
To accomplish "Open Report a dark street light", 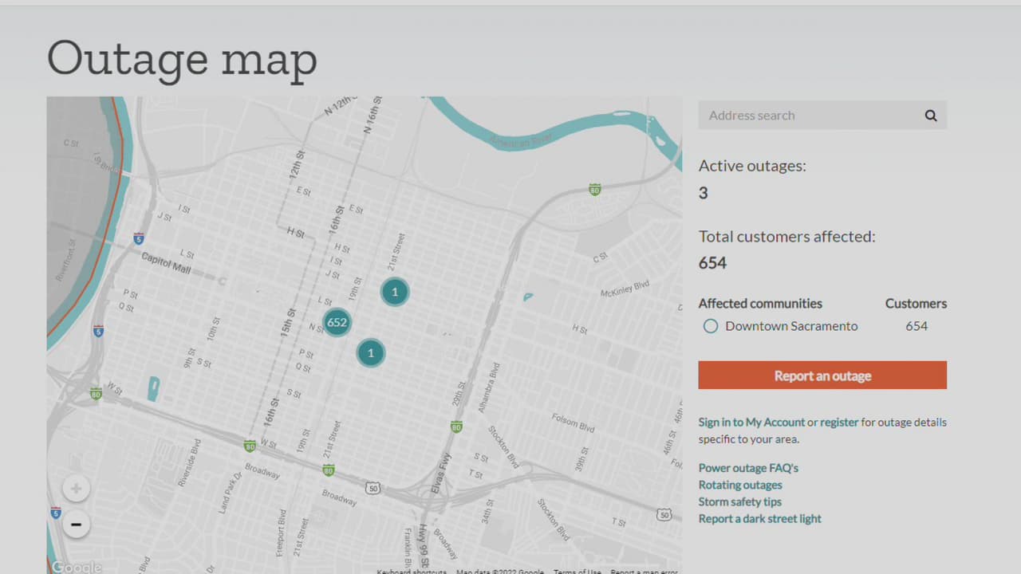I will (759, 518).
